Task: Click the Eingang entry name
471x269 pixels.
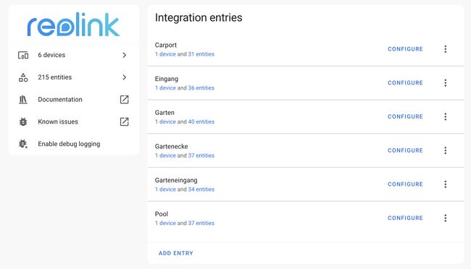Action: pyautogui.click(x=167, y=79)
